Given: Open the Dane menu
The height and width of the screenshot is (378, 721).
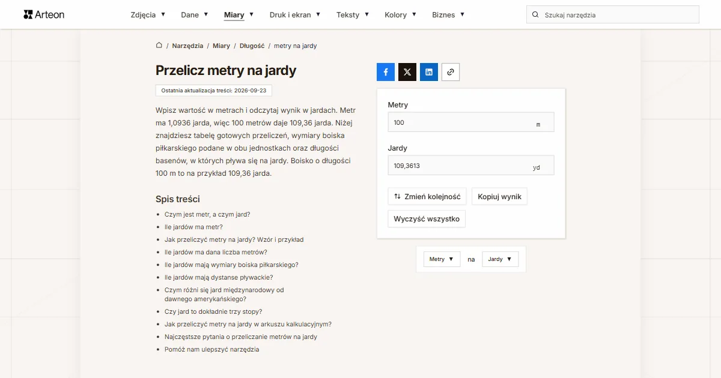Looking at the screenshot, I should click(195, 14).
